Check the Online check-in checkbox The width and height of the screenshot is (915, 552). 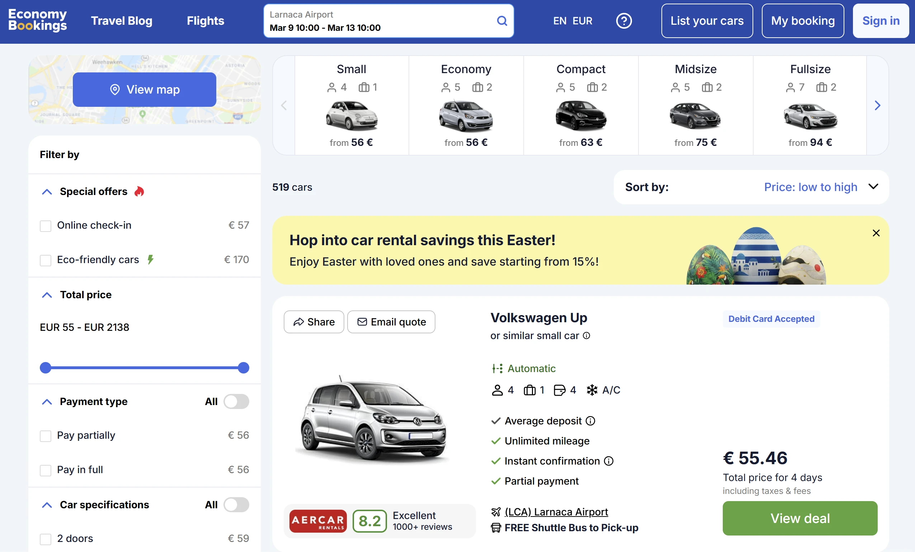(45, 226)
